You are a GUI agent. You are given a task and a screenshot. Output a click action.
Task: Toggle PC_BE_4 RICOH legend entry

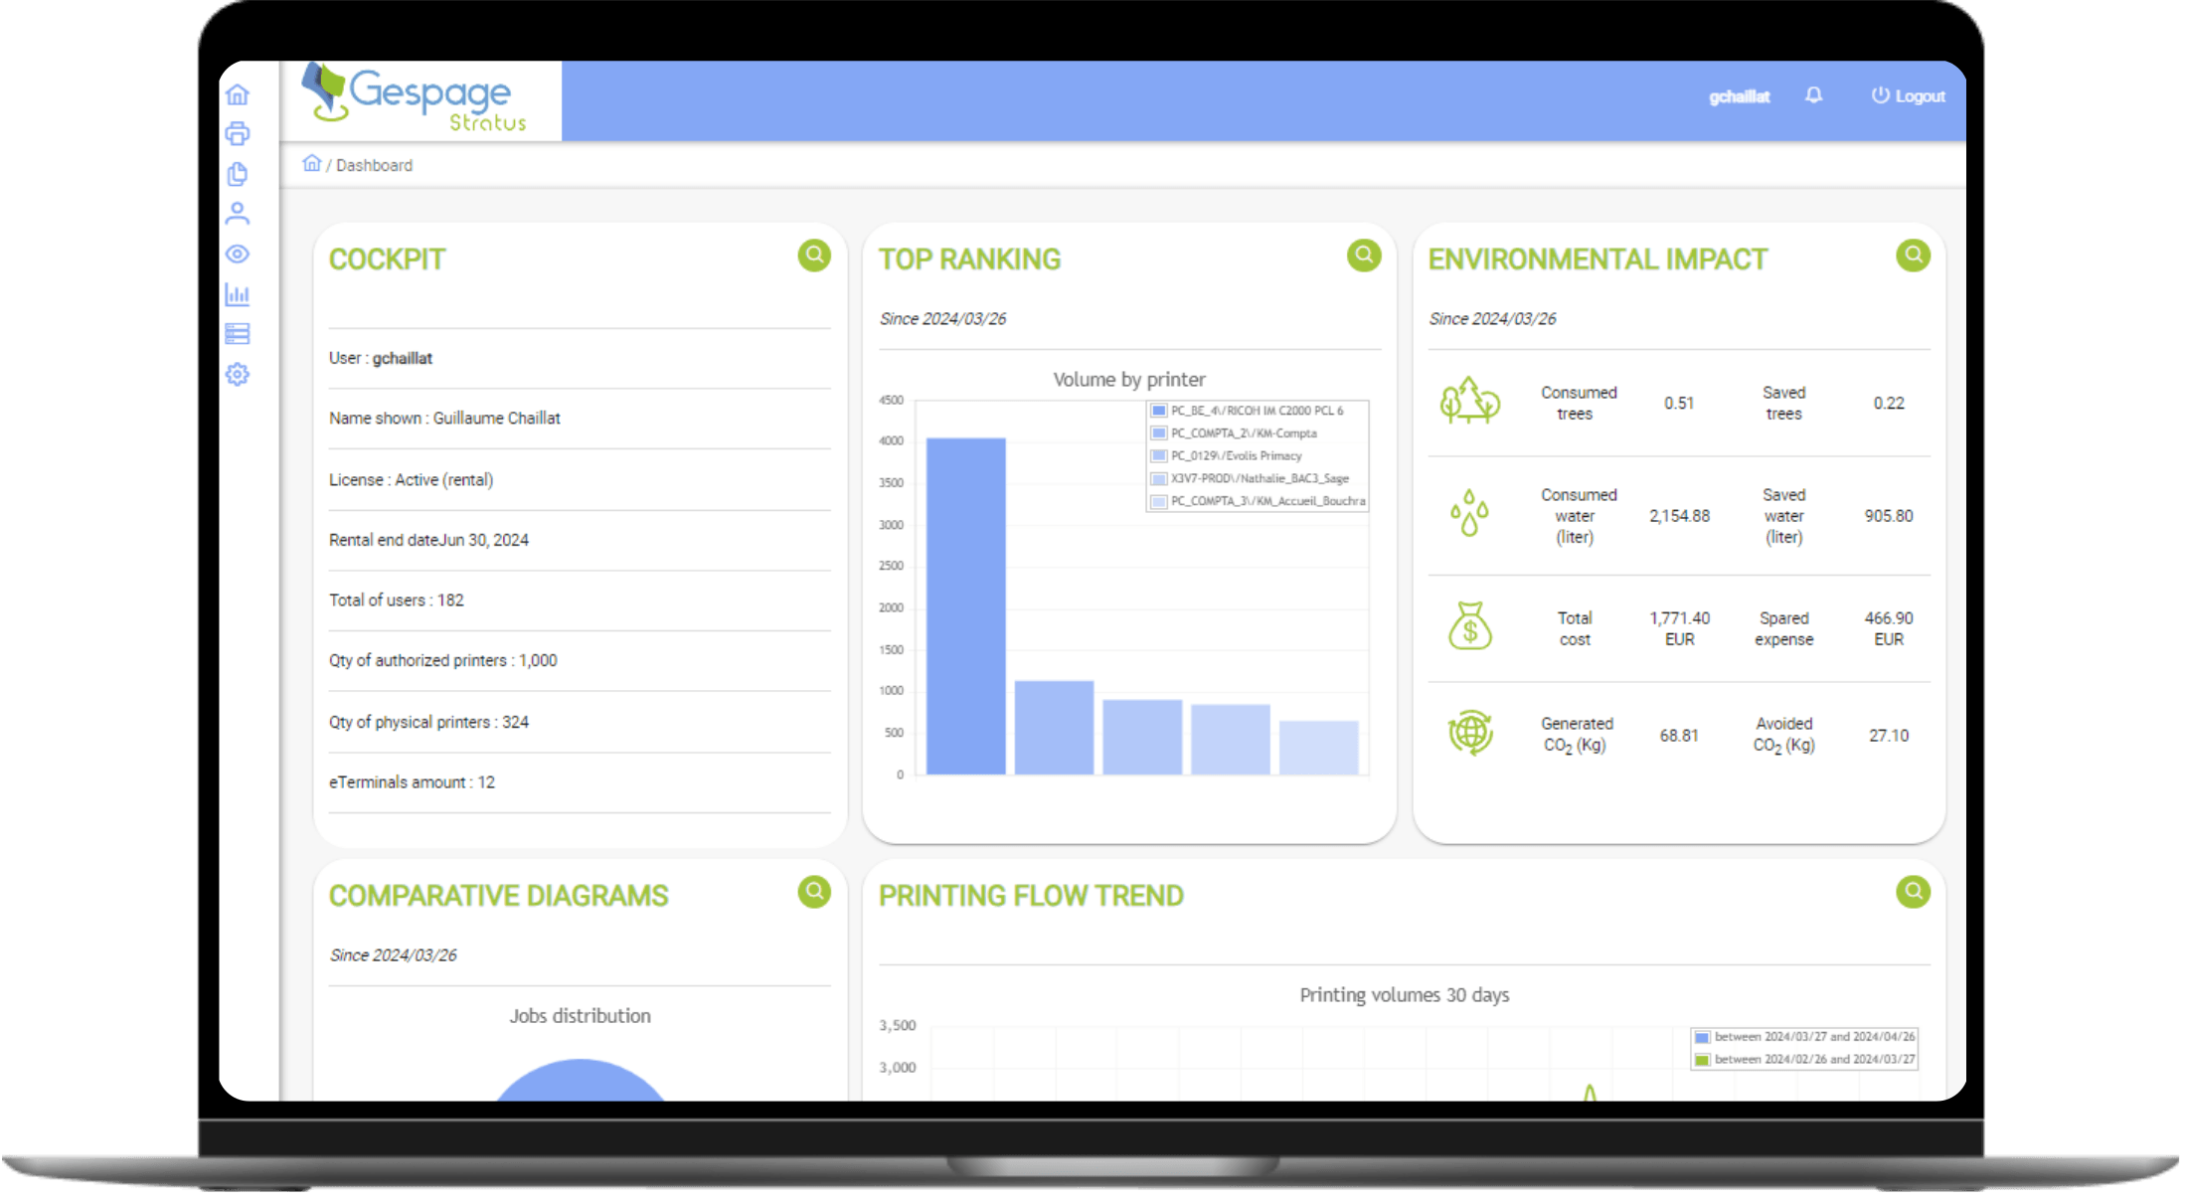1248,411
